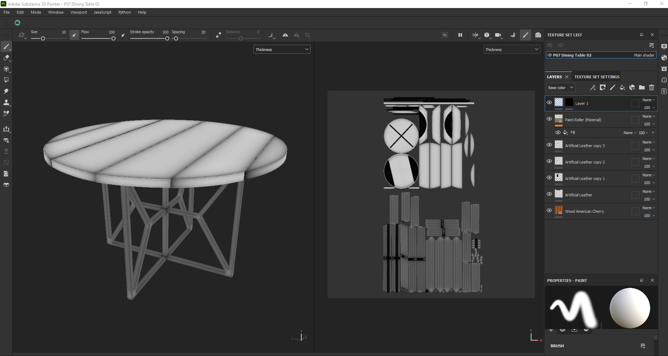Select the Clone stamp tool
668x356 pixels.
[x=6, y=102]
